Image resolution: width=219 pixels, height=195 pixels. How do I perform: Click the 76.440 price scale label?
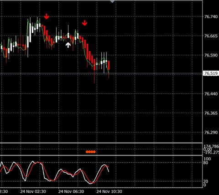click(x=211, y=94)
